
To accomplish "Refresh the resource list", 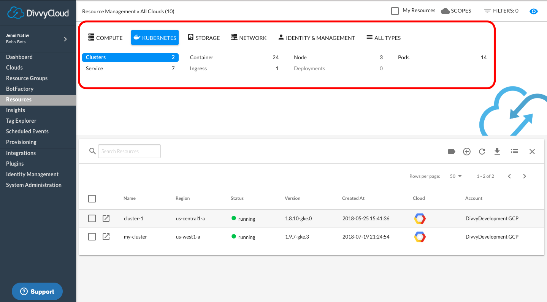I will click(482, 152).
